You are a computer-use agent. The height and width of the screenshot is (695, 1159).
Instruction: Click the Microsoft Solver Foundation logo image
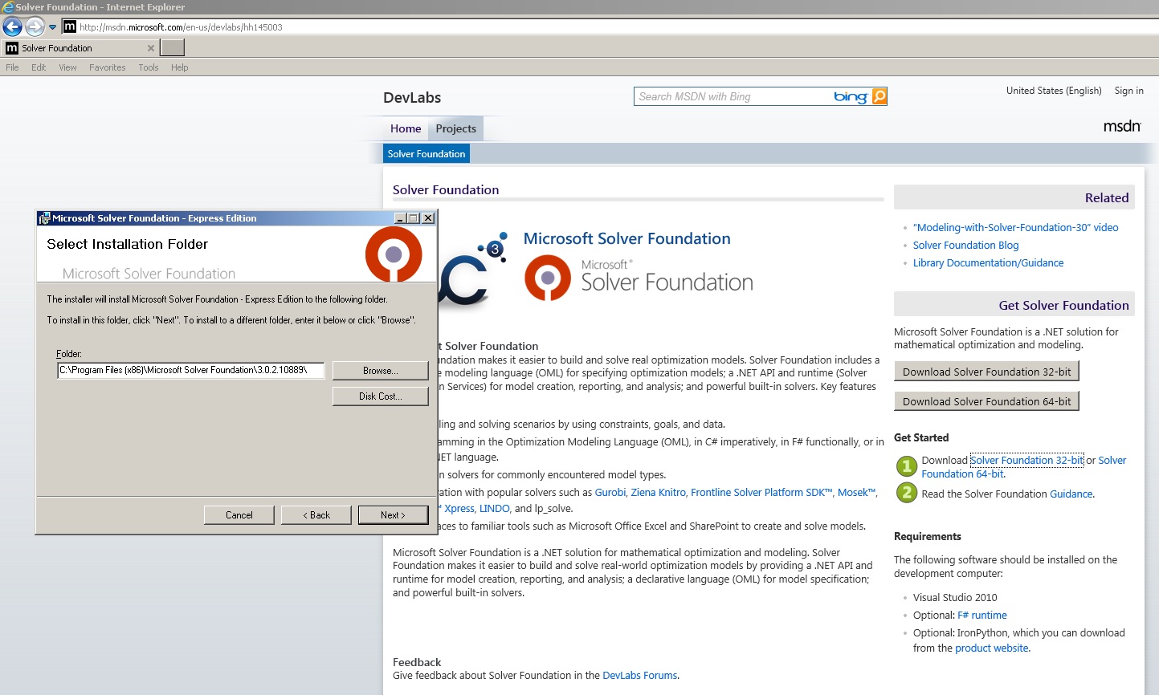pyautogui.click(x=639, y=277)
